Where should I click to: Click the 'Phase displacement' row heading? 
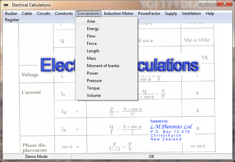point(35,147)
